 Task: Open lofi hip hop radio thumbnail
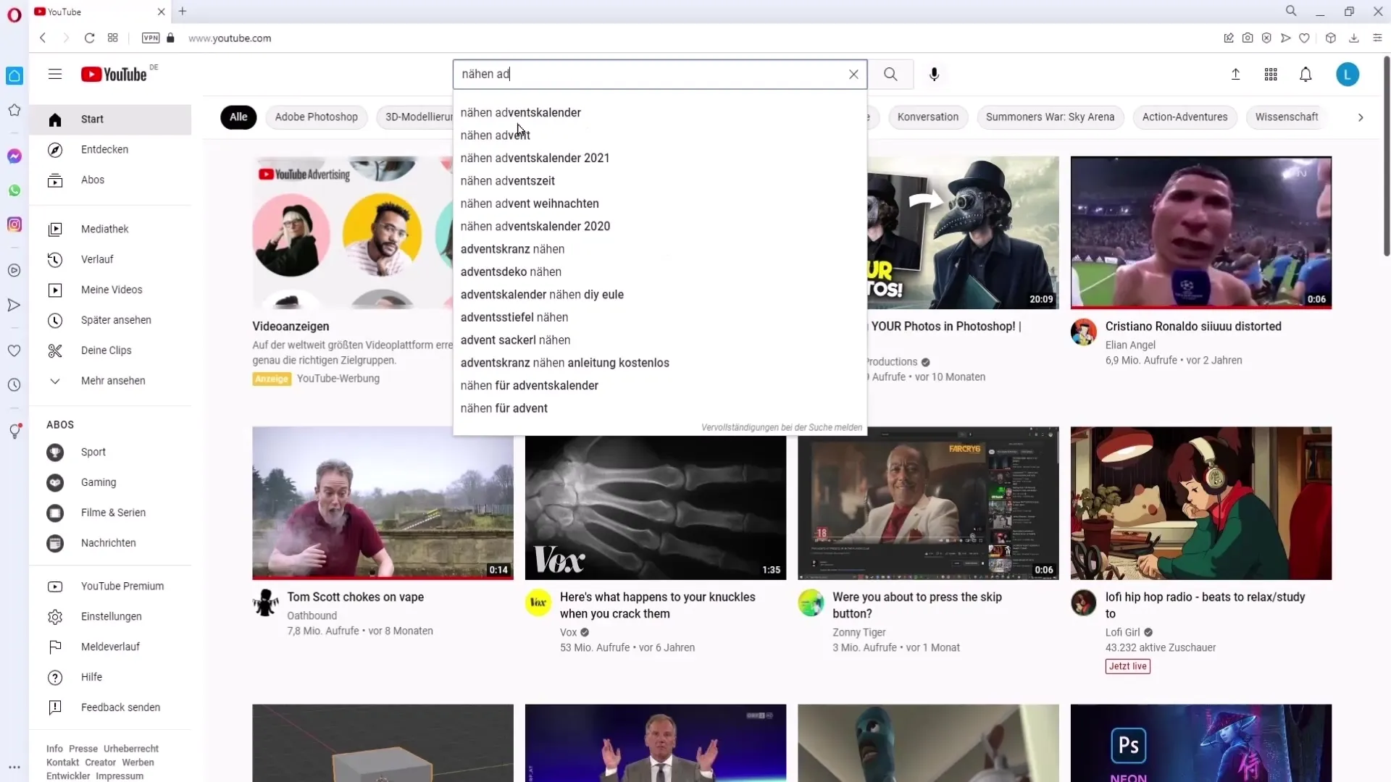tap(1200, 503)
